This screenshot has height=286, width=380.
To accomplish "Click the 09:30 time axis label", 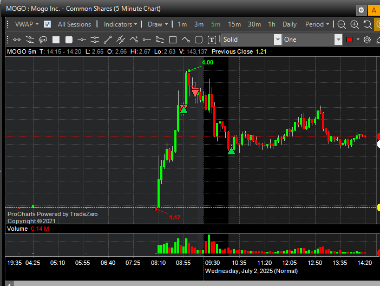I will coord(212,263).
